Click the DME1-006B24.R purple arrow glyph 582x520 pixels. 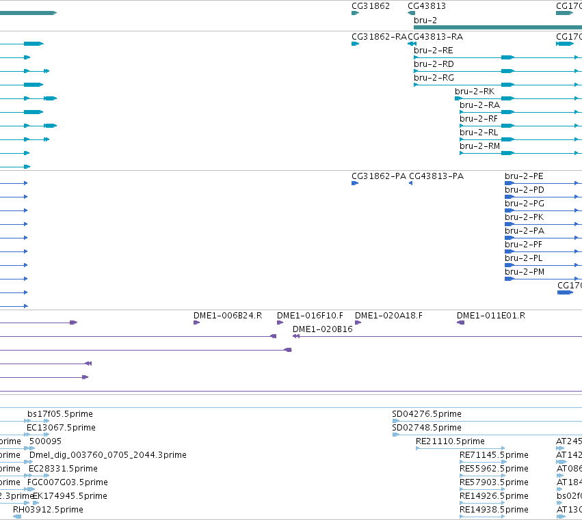[197, 323]
